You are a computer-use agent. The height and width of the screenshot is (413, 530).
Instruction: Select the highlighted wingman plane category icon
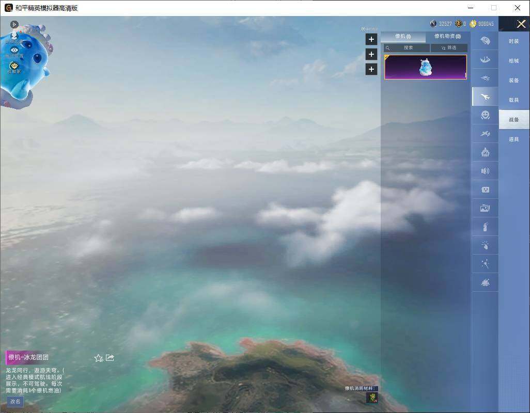coord(485,97)
